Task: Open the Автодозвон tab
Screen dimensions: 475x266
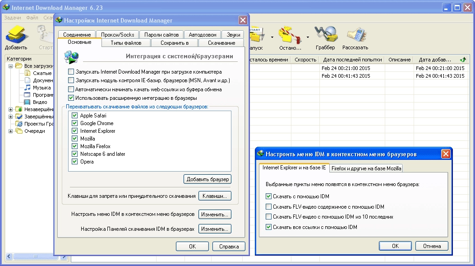Action: point(203,35)
